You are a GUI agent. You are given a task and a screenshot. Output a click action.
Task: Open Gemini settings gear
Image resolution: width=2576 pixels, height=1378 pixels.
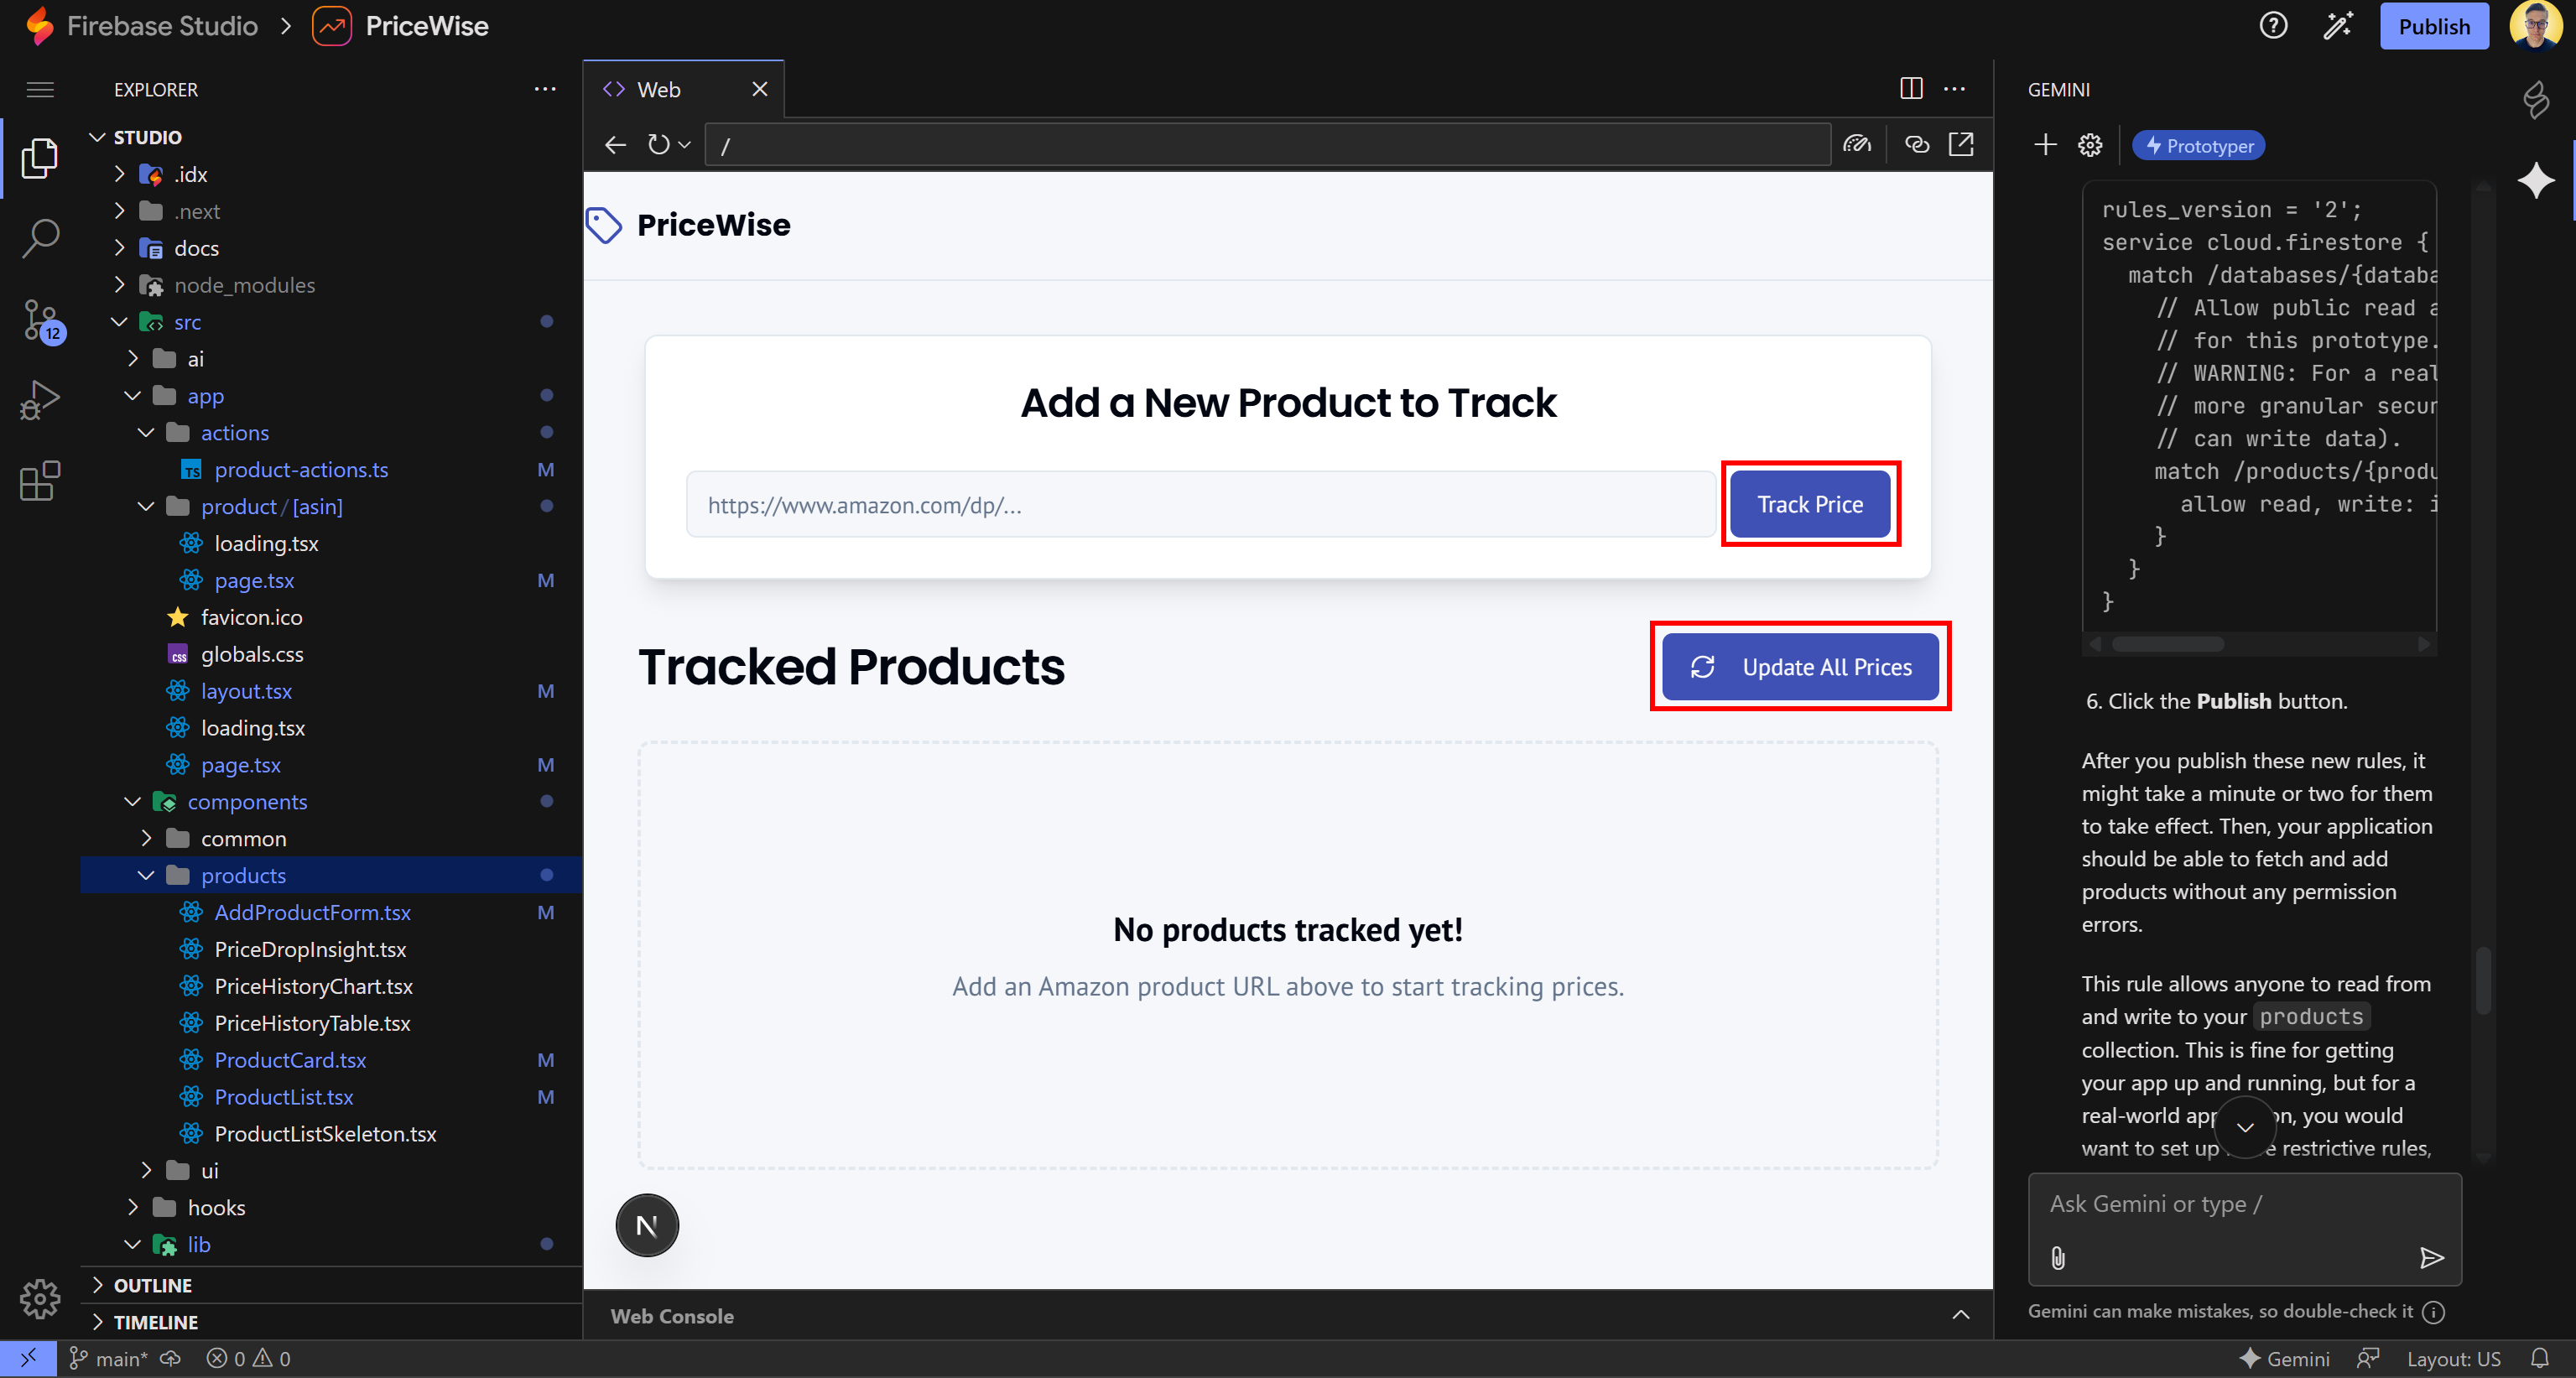click(x=2090, y=144)
